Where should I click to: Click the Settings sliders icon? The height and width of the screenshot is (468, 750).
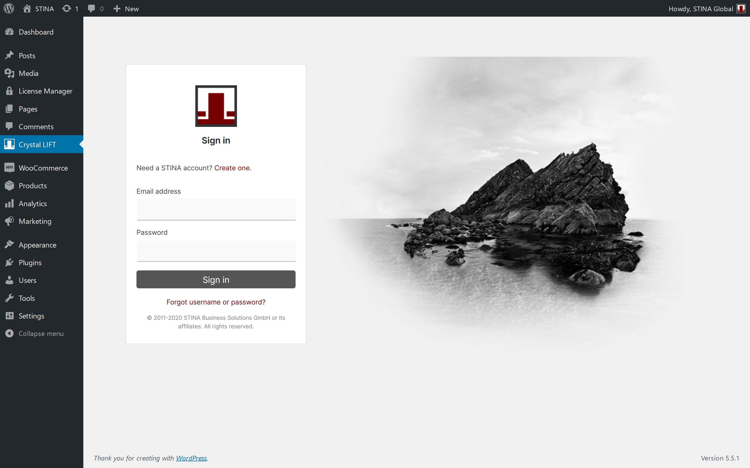point(9,316)
